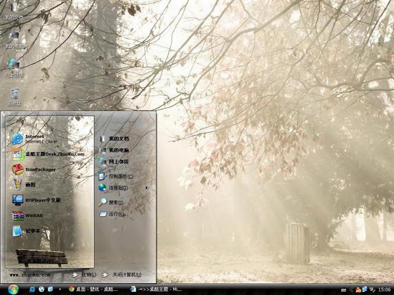Click the IconPackager red book icon
The image size is (394, 295).
(x=17, y=170)
